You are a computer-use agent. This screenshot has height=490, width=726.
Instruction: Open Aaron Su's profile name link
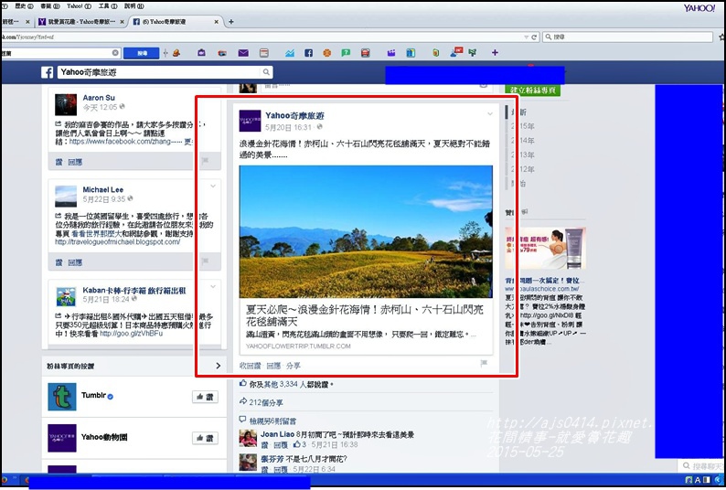(x=99, y=98)
